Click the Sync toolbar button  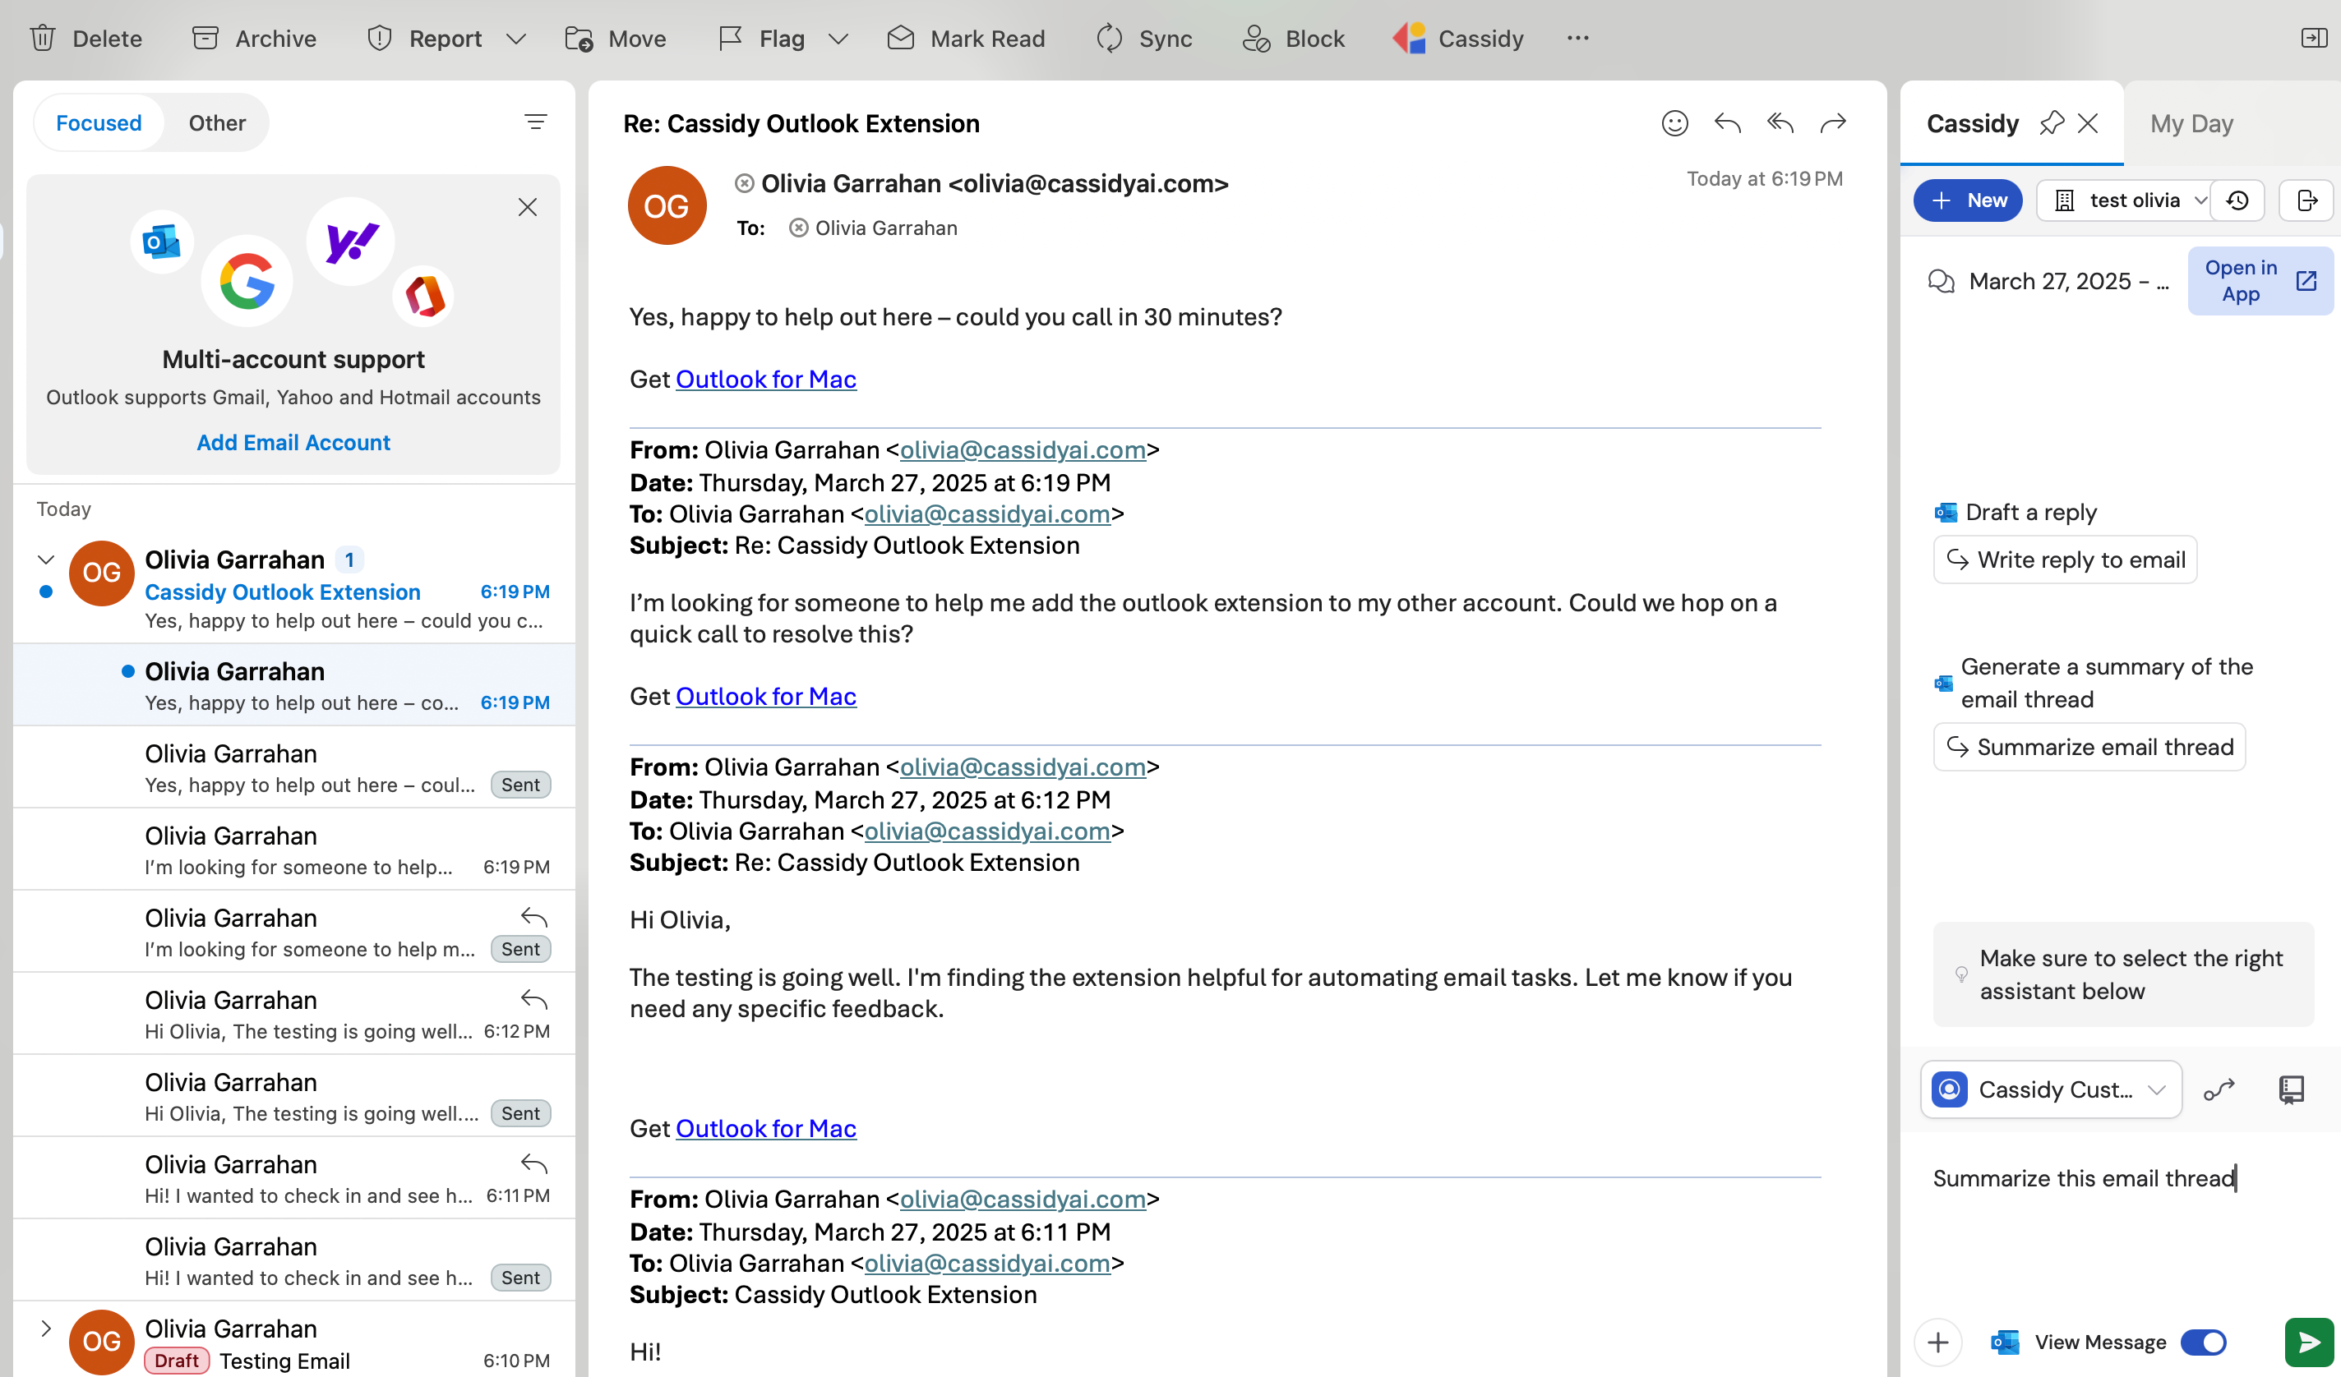[1143, 39]
